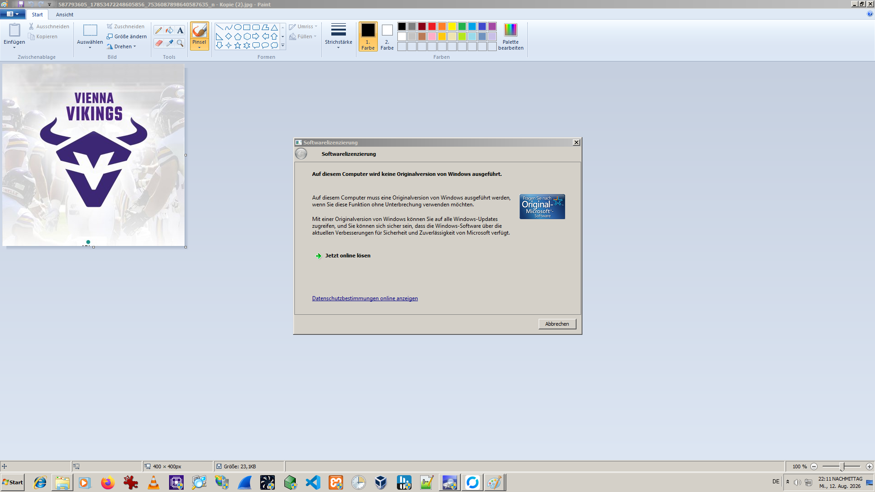
Task: Click the Vienna Vikings canvas image
Action: click(x=93, y=155)
